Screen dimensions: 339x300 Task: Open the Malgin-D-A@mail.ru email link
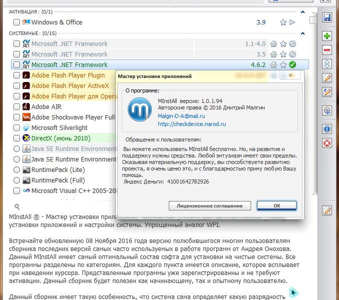point(181,116)
